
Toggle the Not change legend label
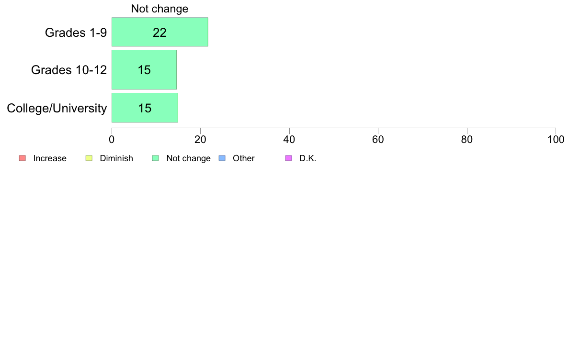pyautogui.click(x=188, y=158)
